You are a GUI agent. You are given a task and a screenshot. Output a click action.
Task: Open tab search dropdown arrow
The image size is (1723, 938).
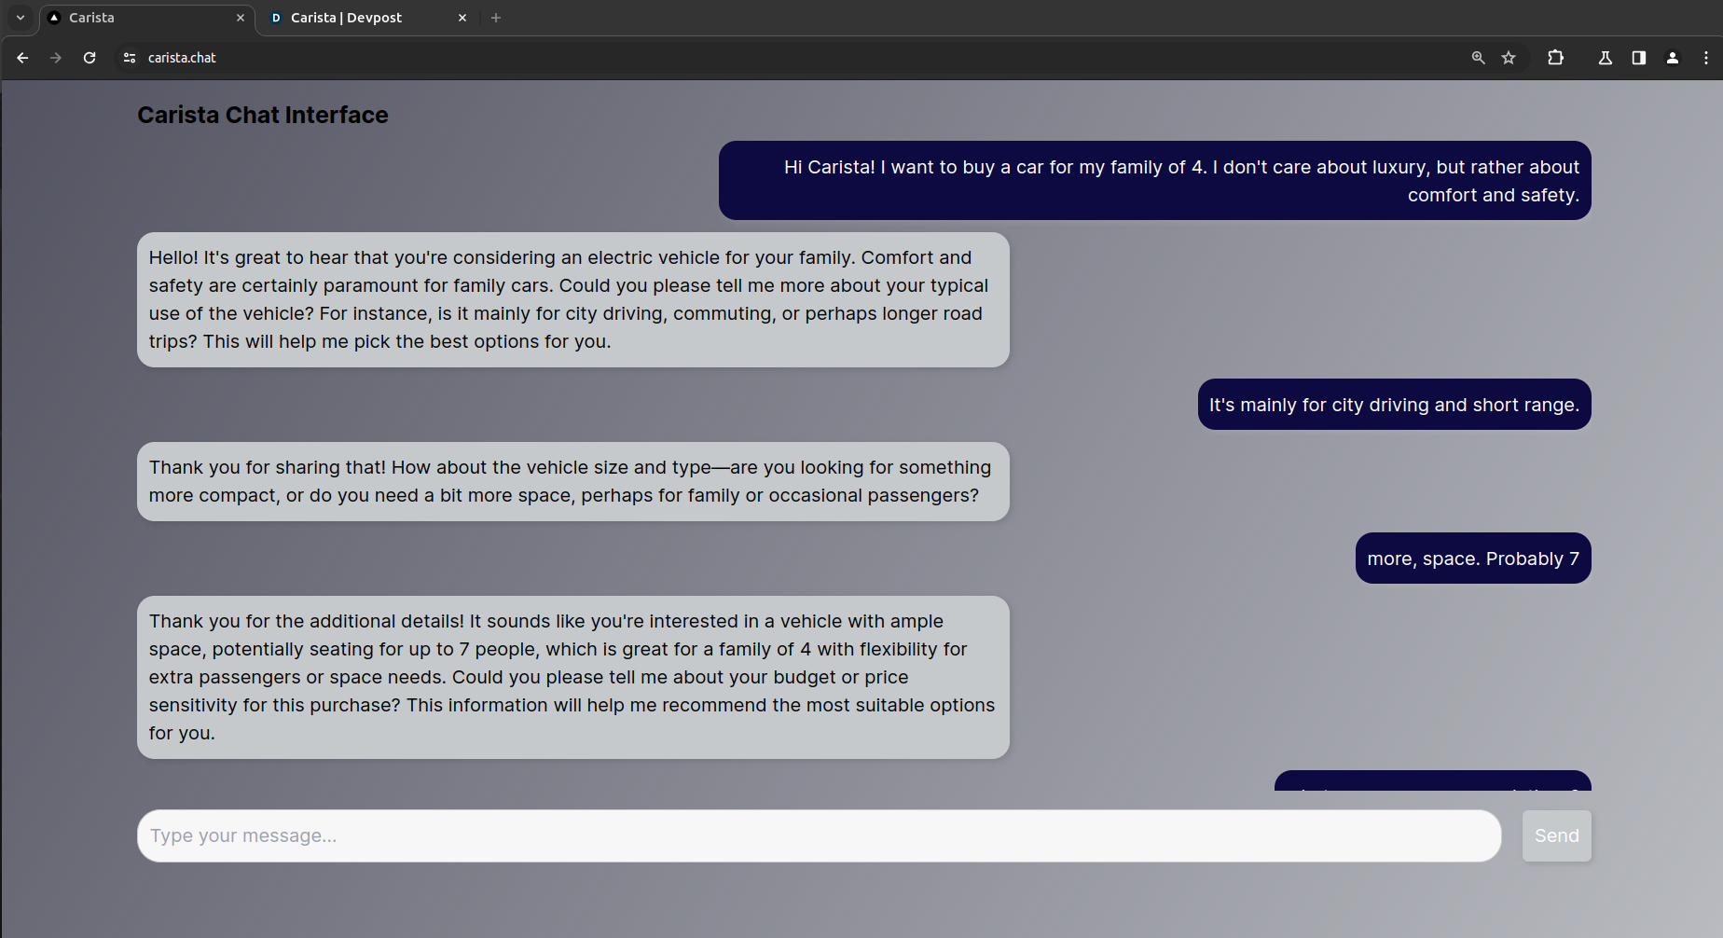click(21, 18)
